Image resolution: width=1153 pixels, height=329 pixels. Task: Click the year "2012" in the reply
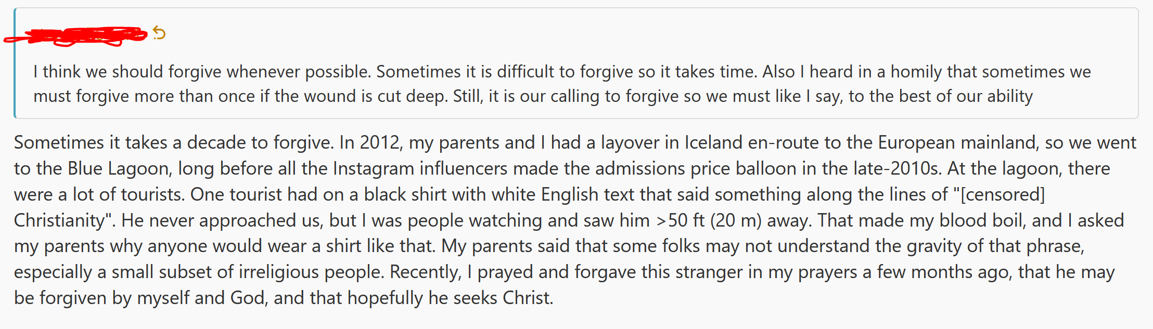[x=381, y=142]
